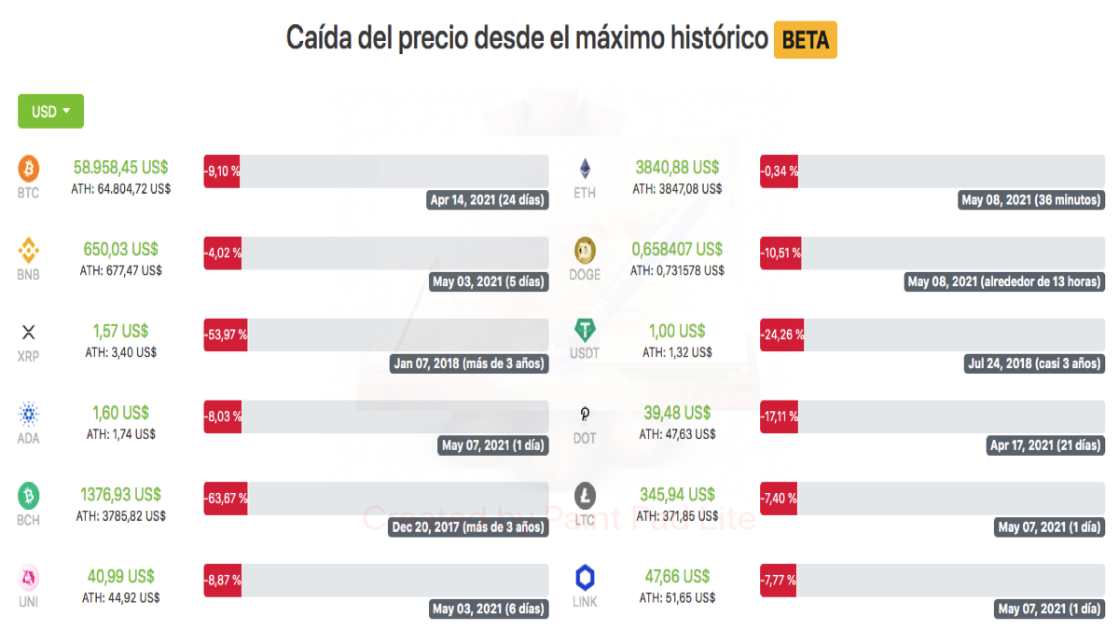Click the Bitcoin BTC coin icon

28,170
